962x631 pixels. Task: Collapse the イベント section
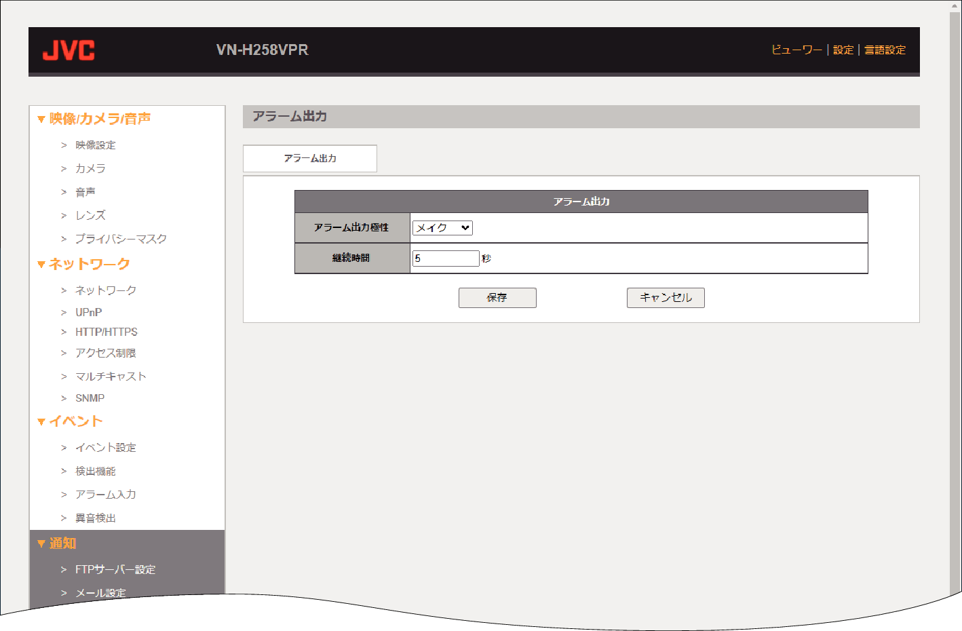70,421
